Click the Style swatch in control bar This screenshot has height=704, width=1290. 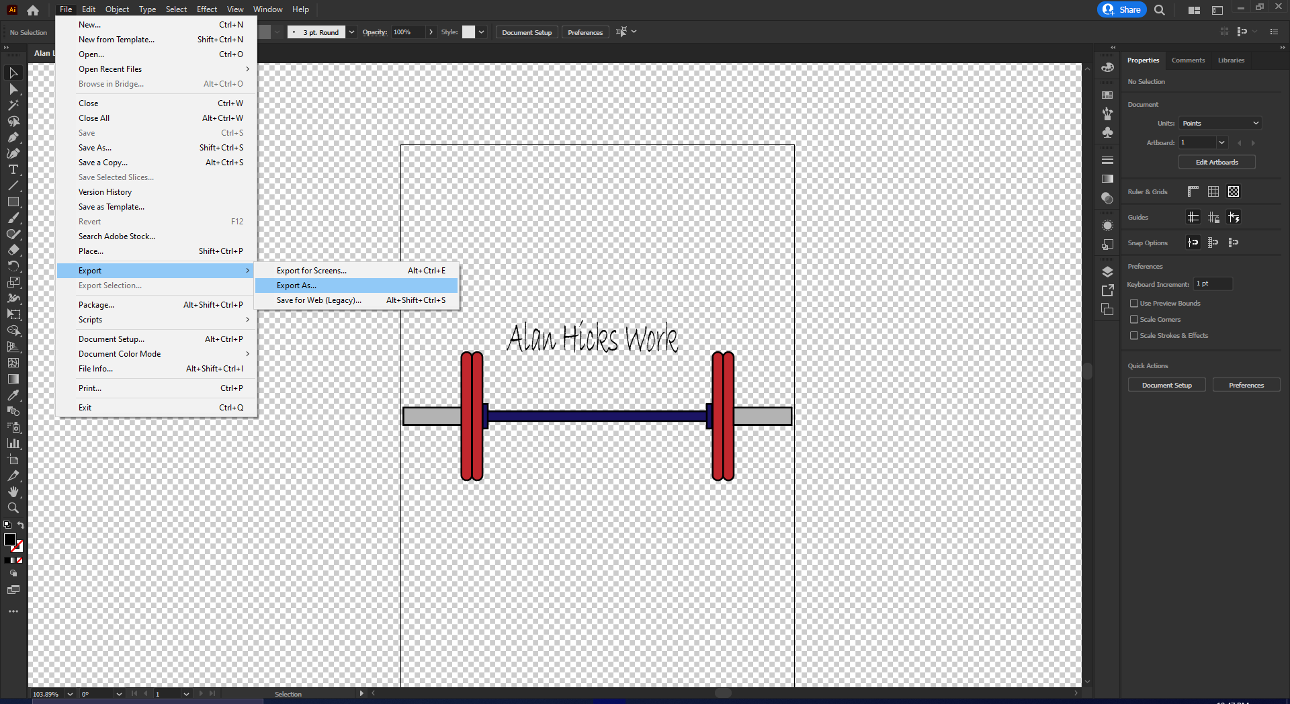468,32
